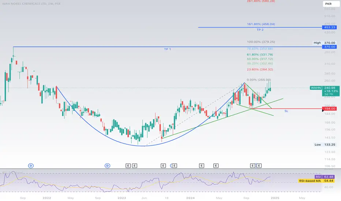The height and width of the screenshot is (201, 341).
Task: Click 310.00 on the price scale
Action: point(330,64)
